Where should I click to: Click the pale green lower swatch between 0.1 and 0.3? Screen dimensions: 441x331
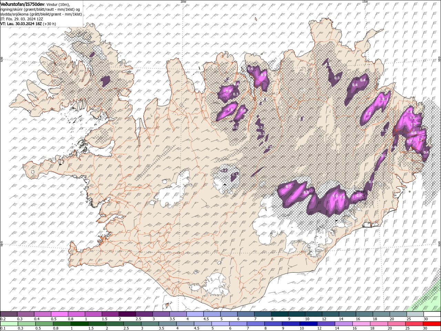9,324
